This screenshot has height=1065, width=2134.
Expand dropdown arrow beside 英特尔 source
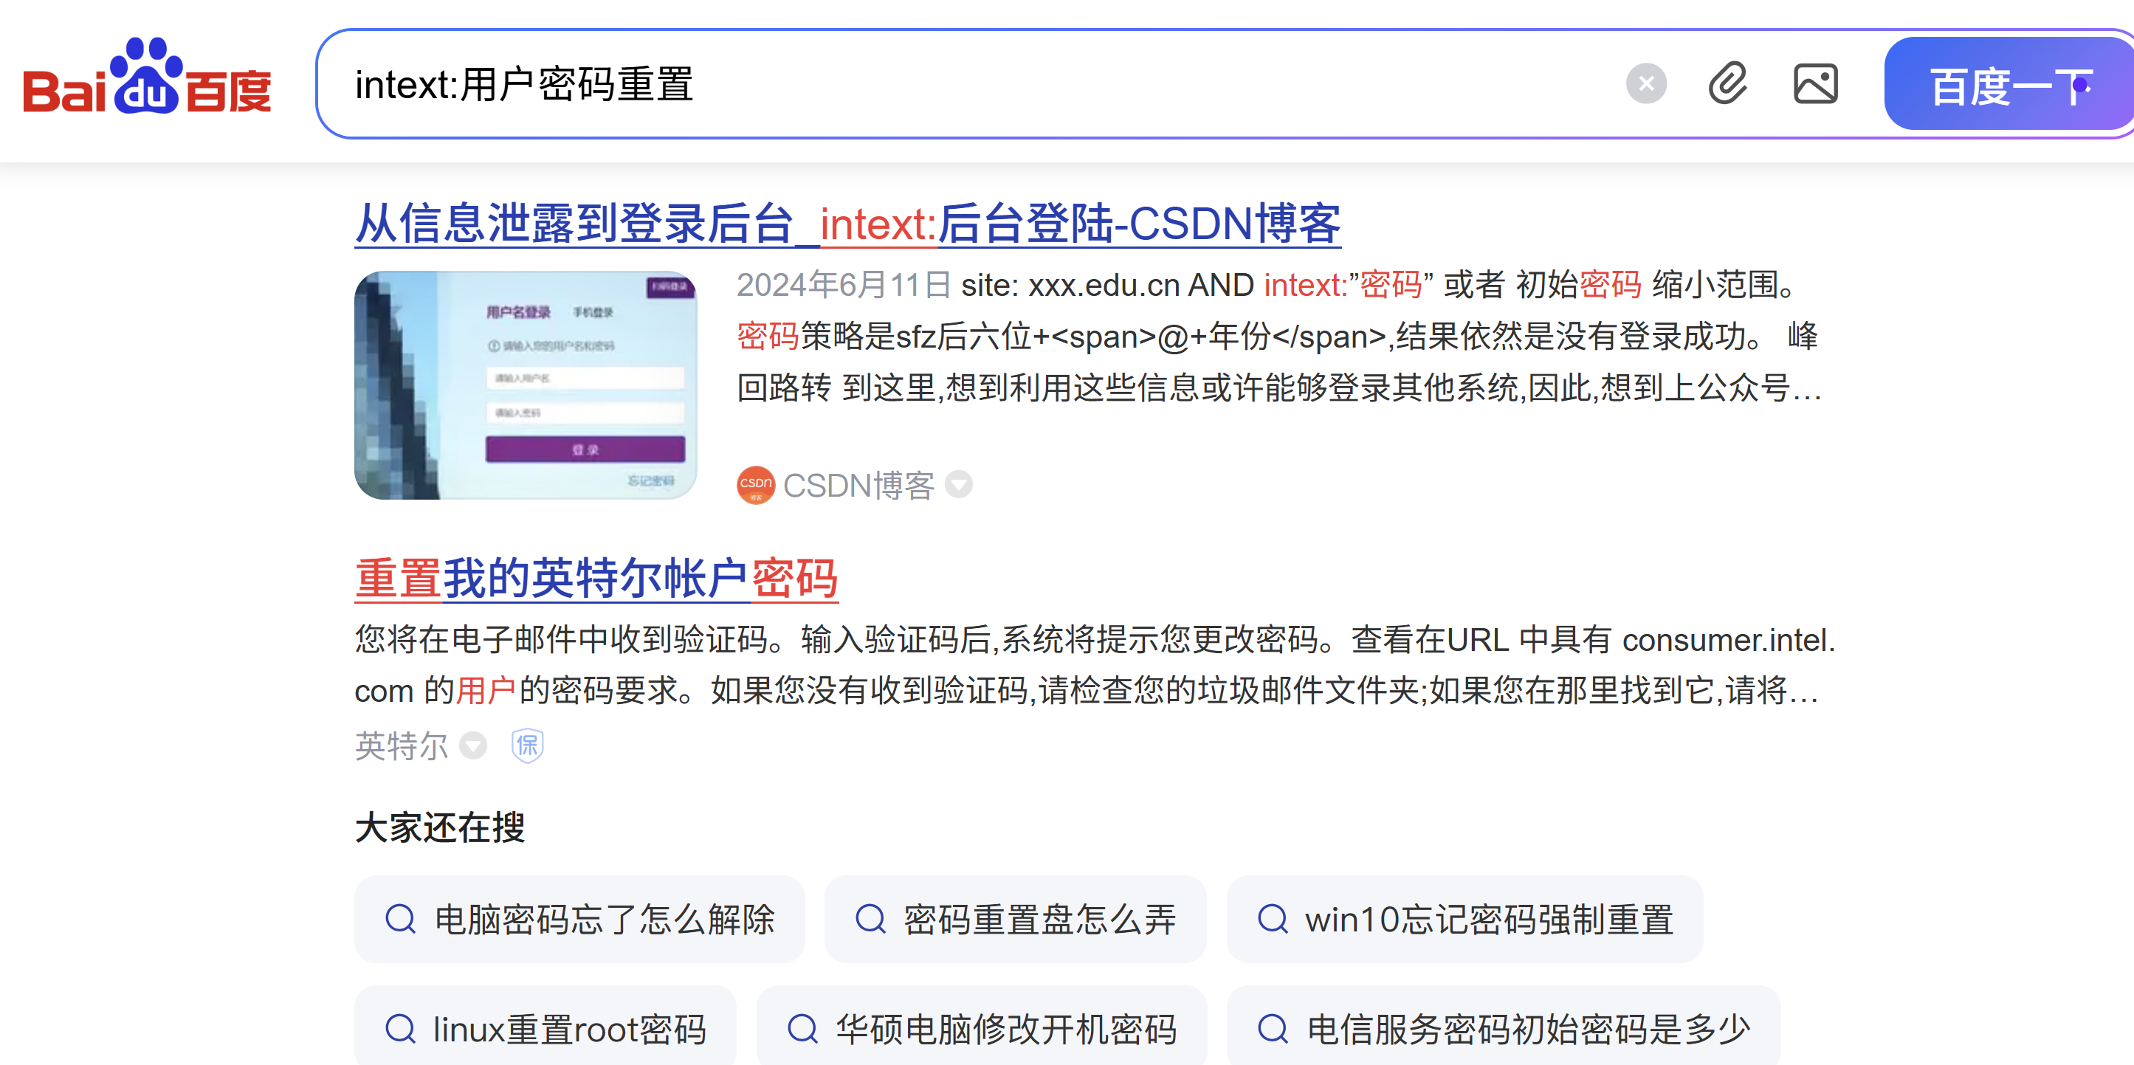click(473, 745)
